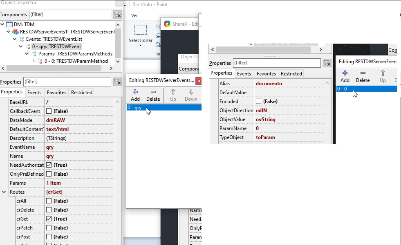Click the Delete button in the params editor

tap(363, 76)
